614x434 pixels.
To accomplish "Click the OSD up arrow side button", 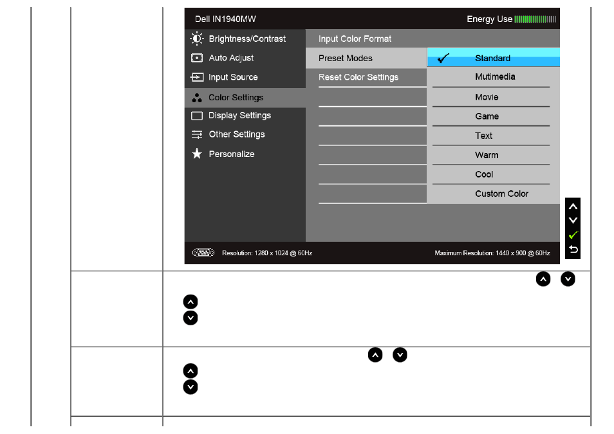I will (573, 206).
